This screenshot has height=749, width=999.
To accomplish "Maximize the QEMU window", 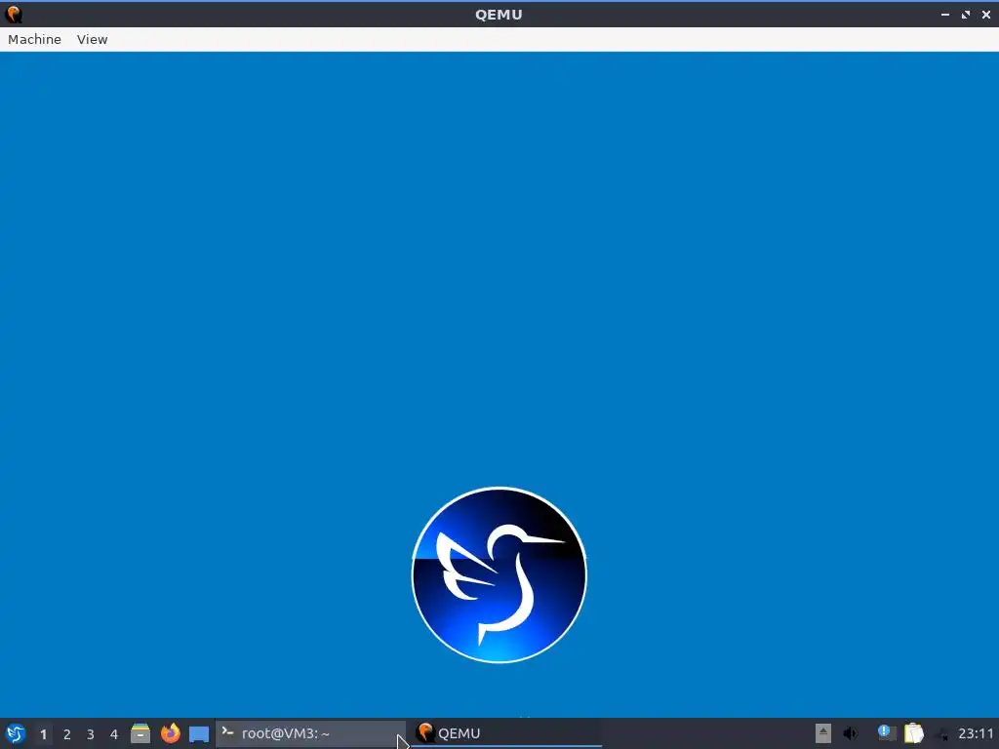I will pyautogui.click(x=966, y=14).
